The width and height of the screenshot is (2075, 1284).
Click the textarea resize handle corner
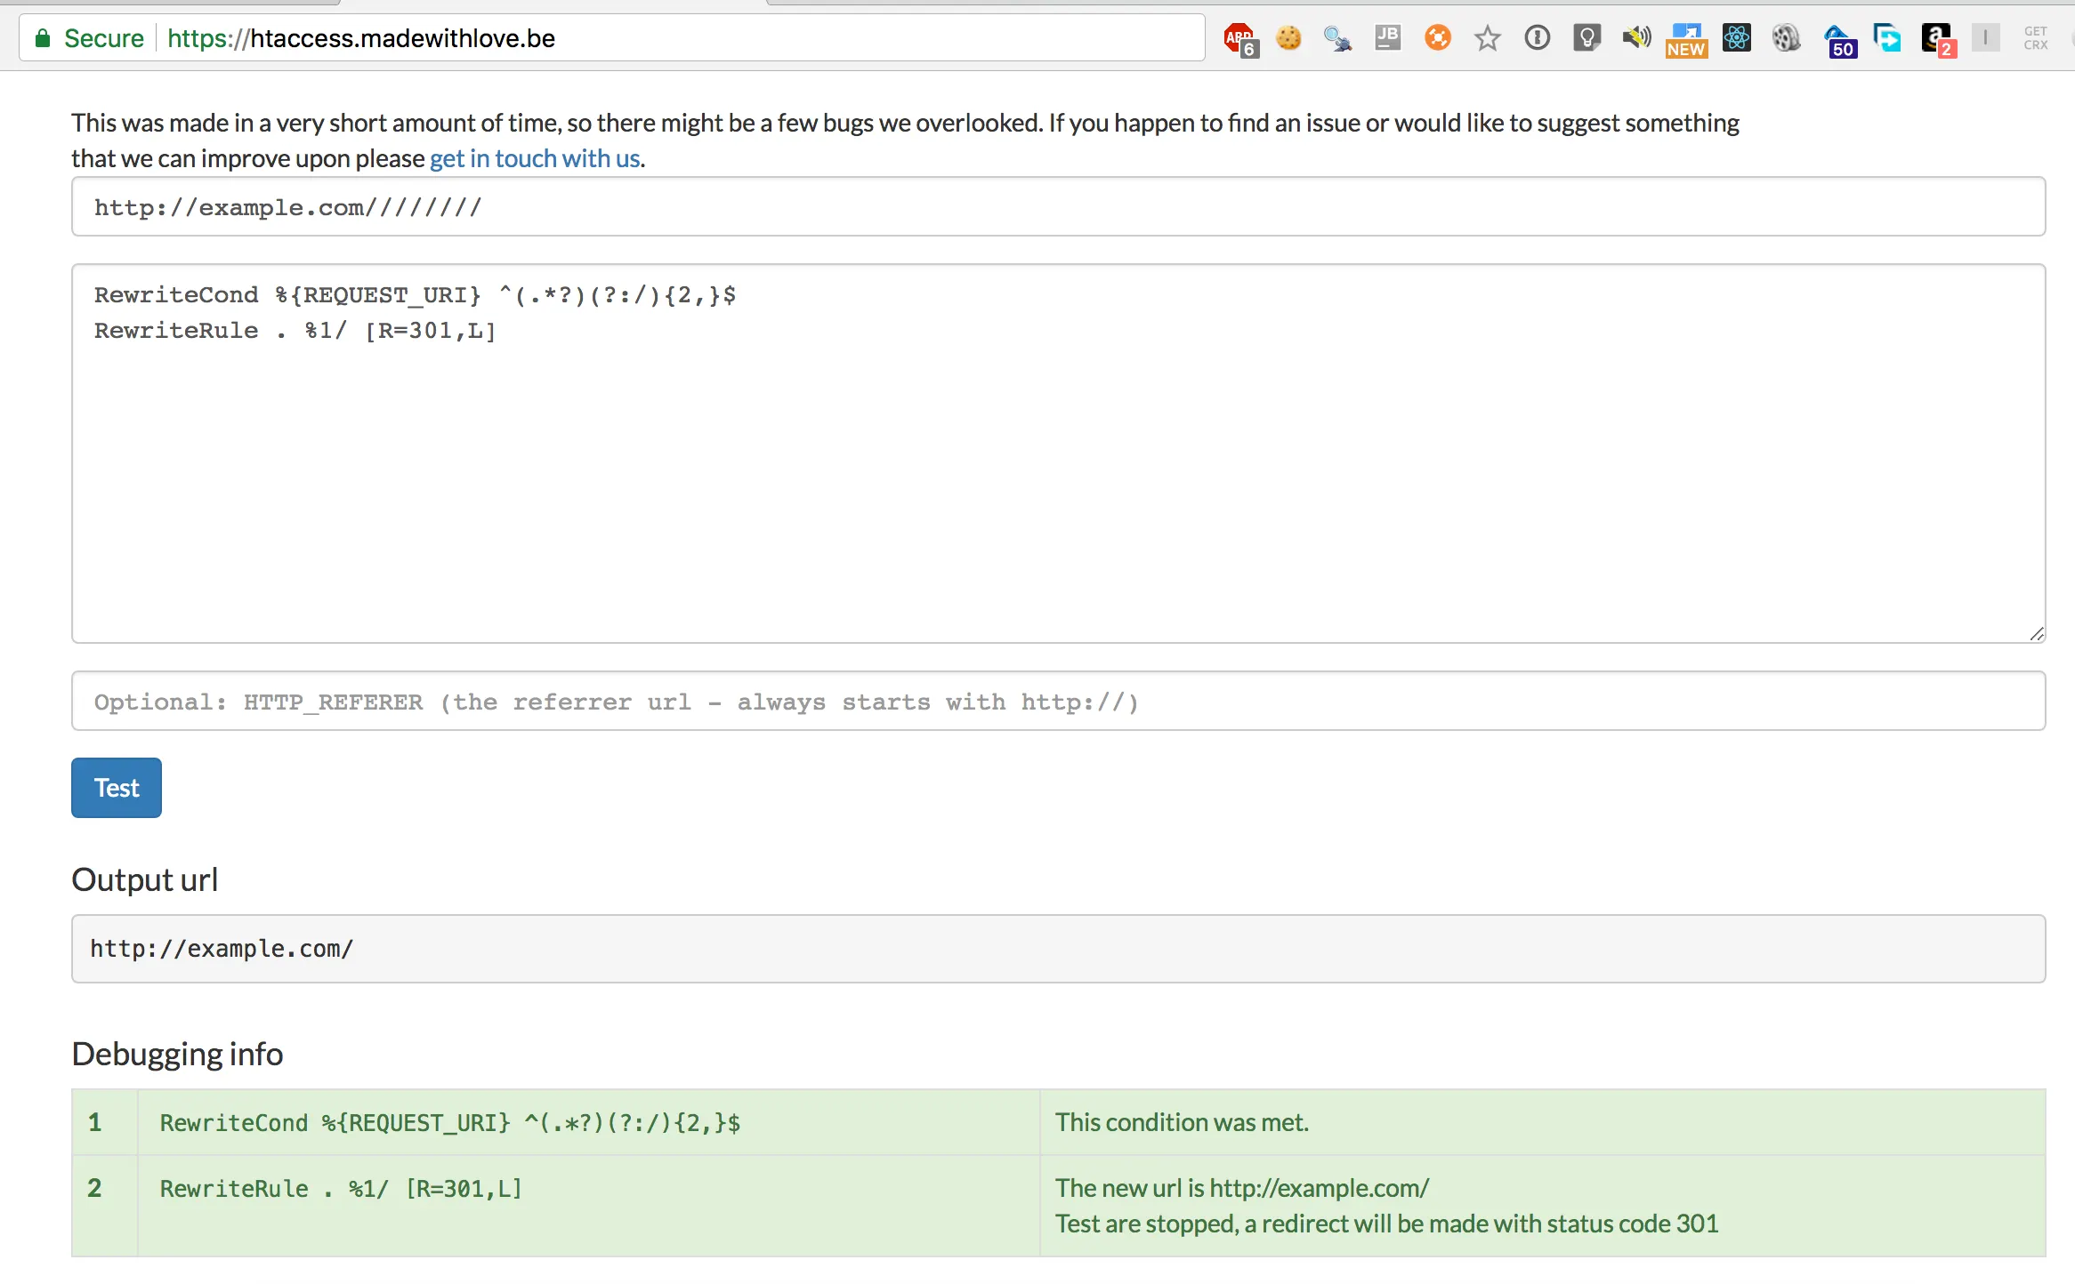point(2036,633)
